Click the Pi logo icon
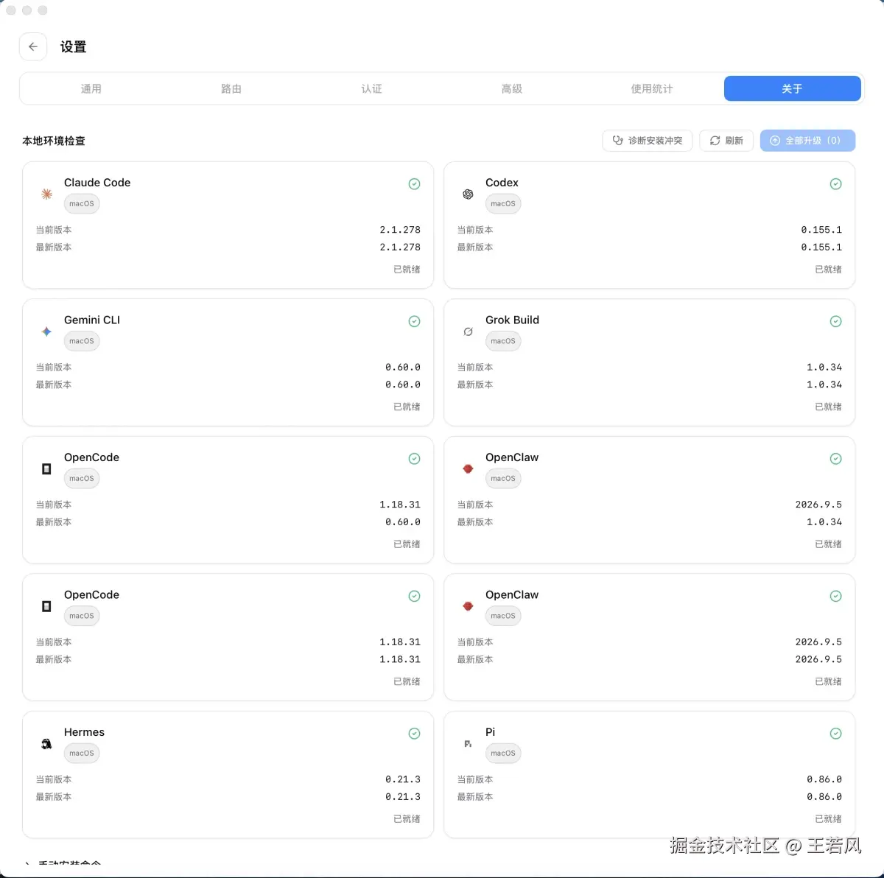This screenshot has width=884, height=878. (468, 744)
